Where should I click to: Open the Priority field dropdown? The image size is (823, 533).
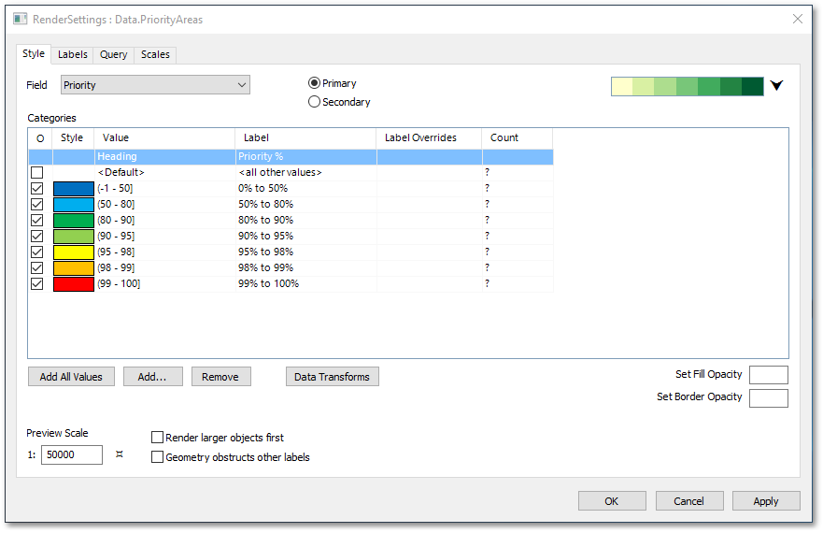[155, 85]
